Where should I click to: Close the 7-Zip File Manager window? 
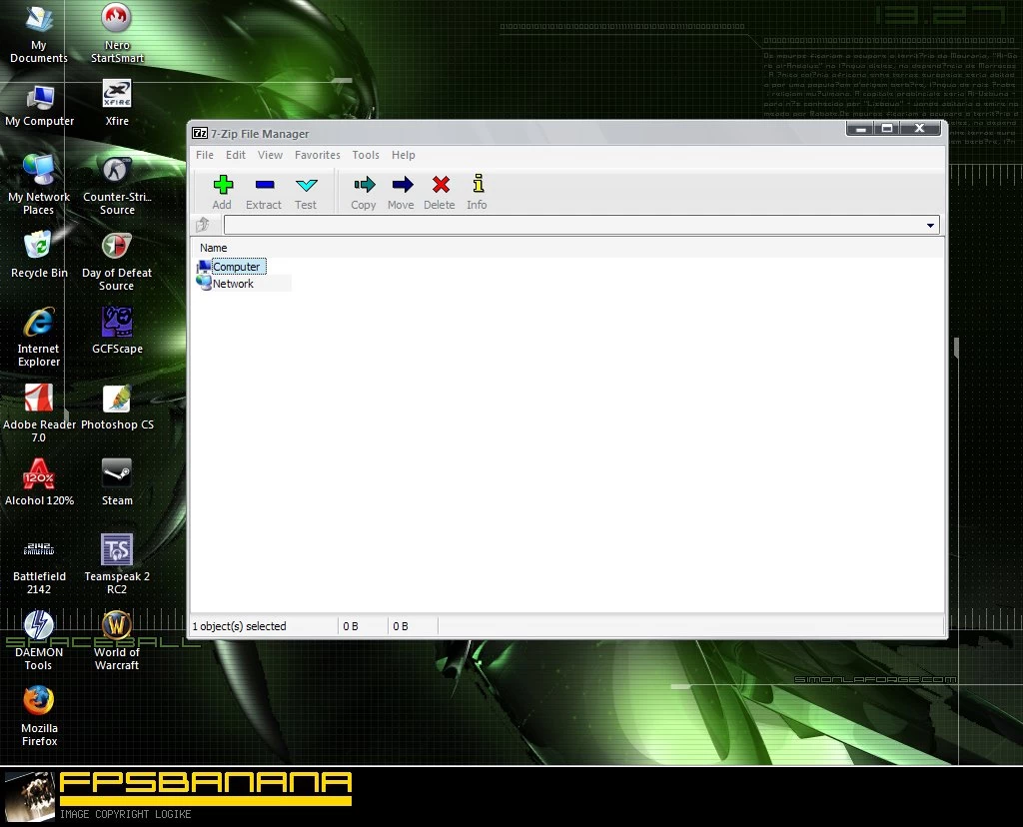coord(920,129)
